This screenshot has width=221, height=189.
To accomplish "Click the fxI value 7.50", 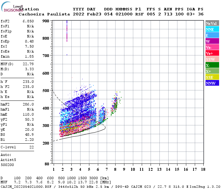I will (29, 46).
